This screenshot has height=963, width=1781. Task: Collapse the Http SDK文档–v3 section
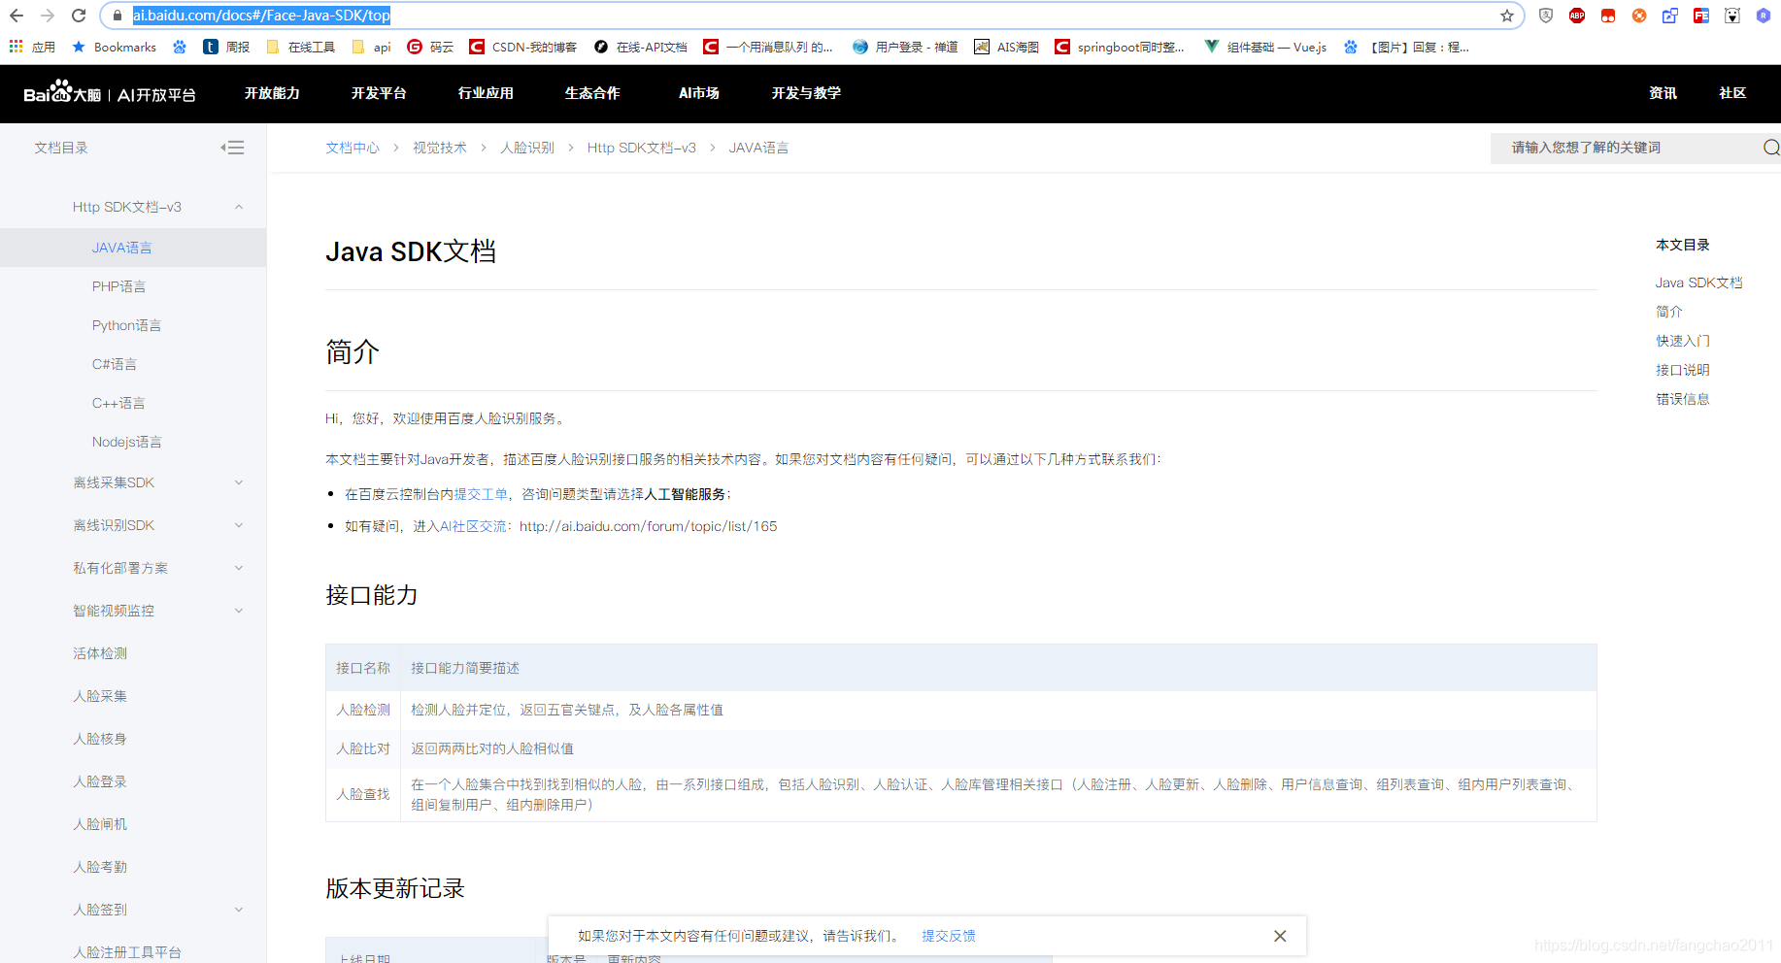click(x=239, y=207)
